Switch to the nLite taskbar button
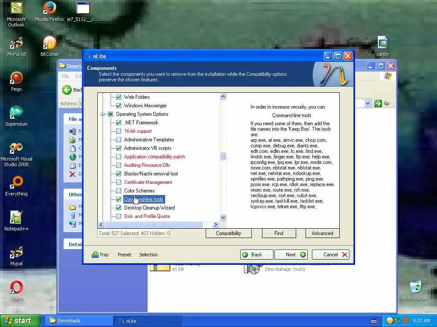 pyautogui.click(x=147, y=321)
